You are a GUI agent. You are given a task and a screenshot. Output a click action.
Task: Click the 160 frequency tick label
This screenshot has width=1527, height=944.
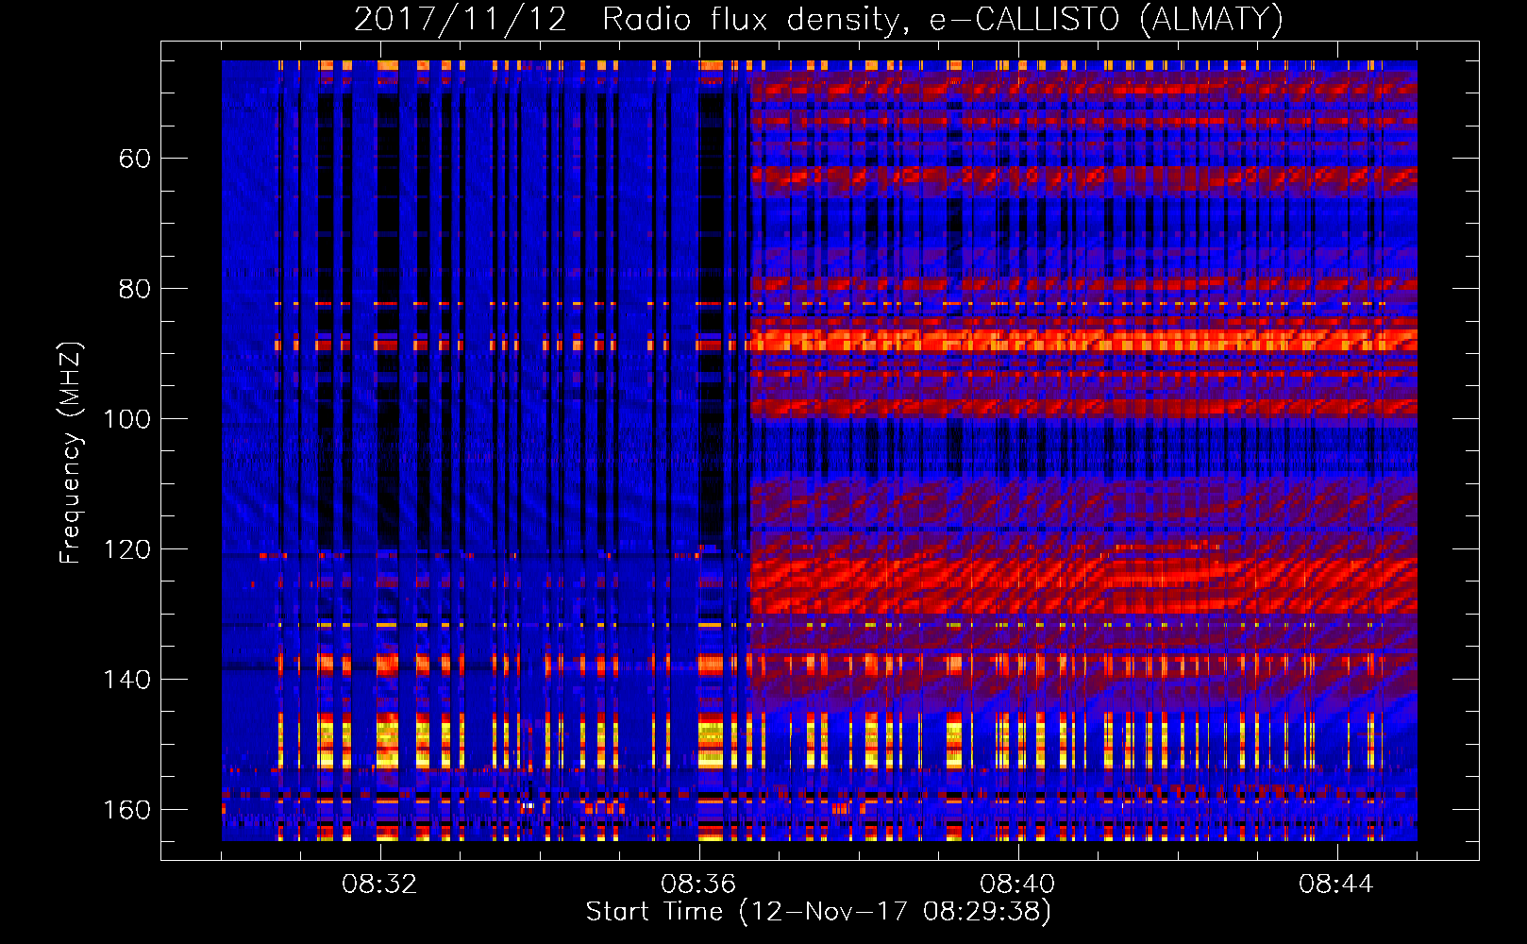(x=126, y=809)
